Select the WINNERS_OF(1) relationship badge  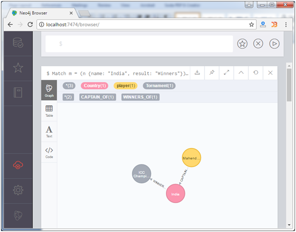(140, 97)
